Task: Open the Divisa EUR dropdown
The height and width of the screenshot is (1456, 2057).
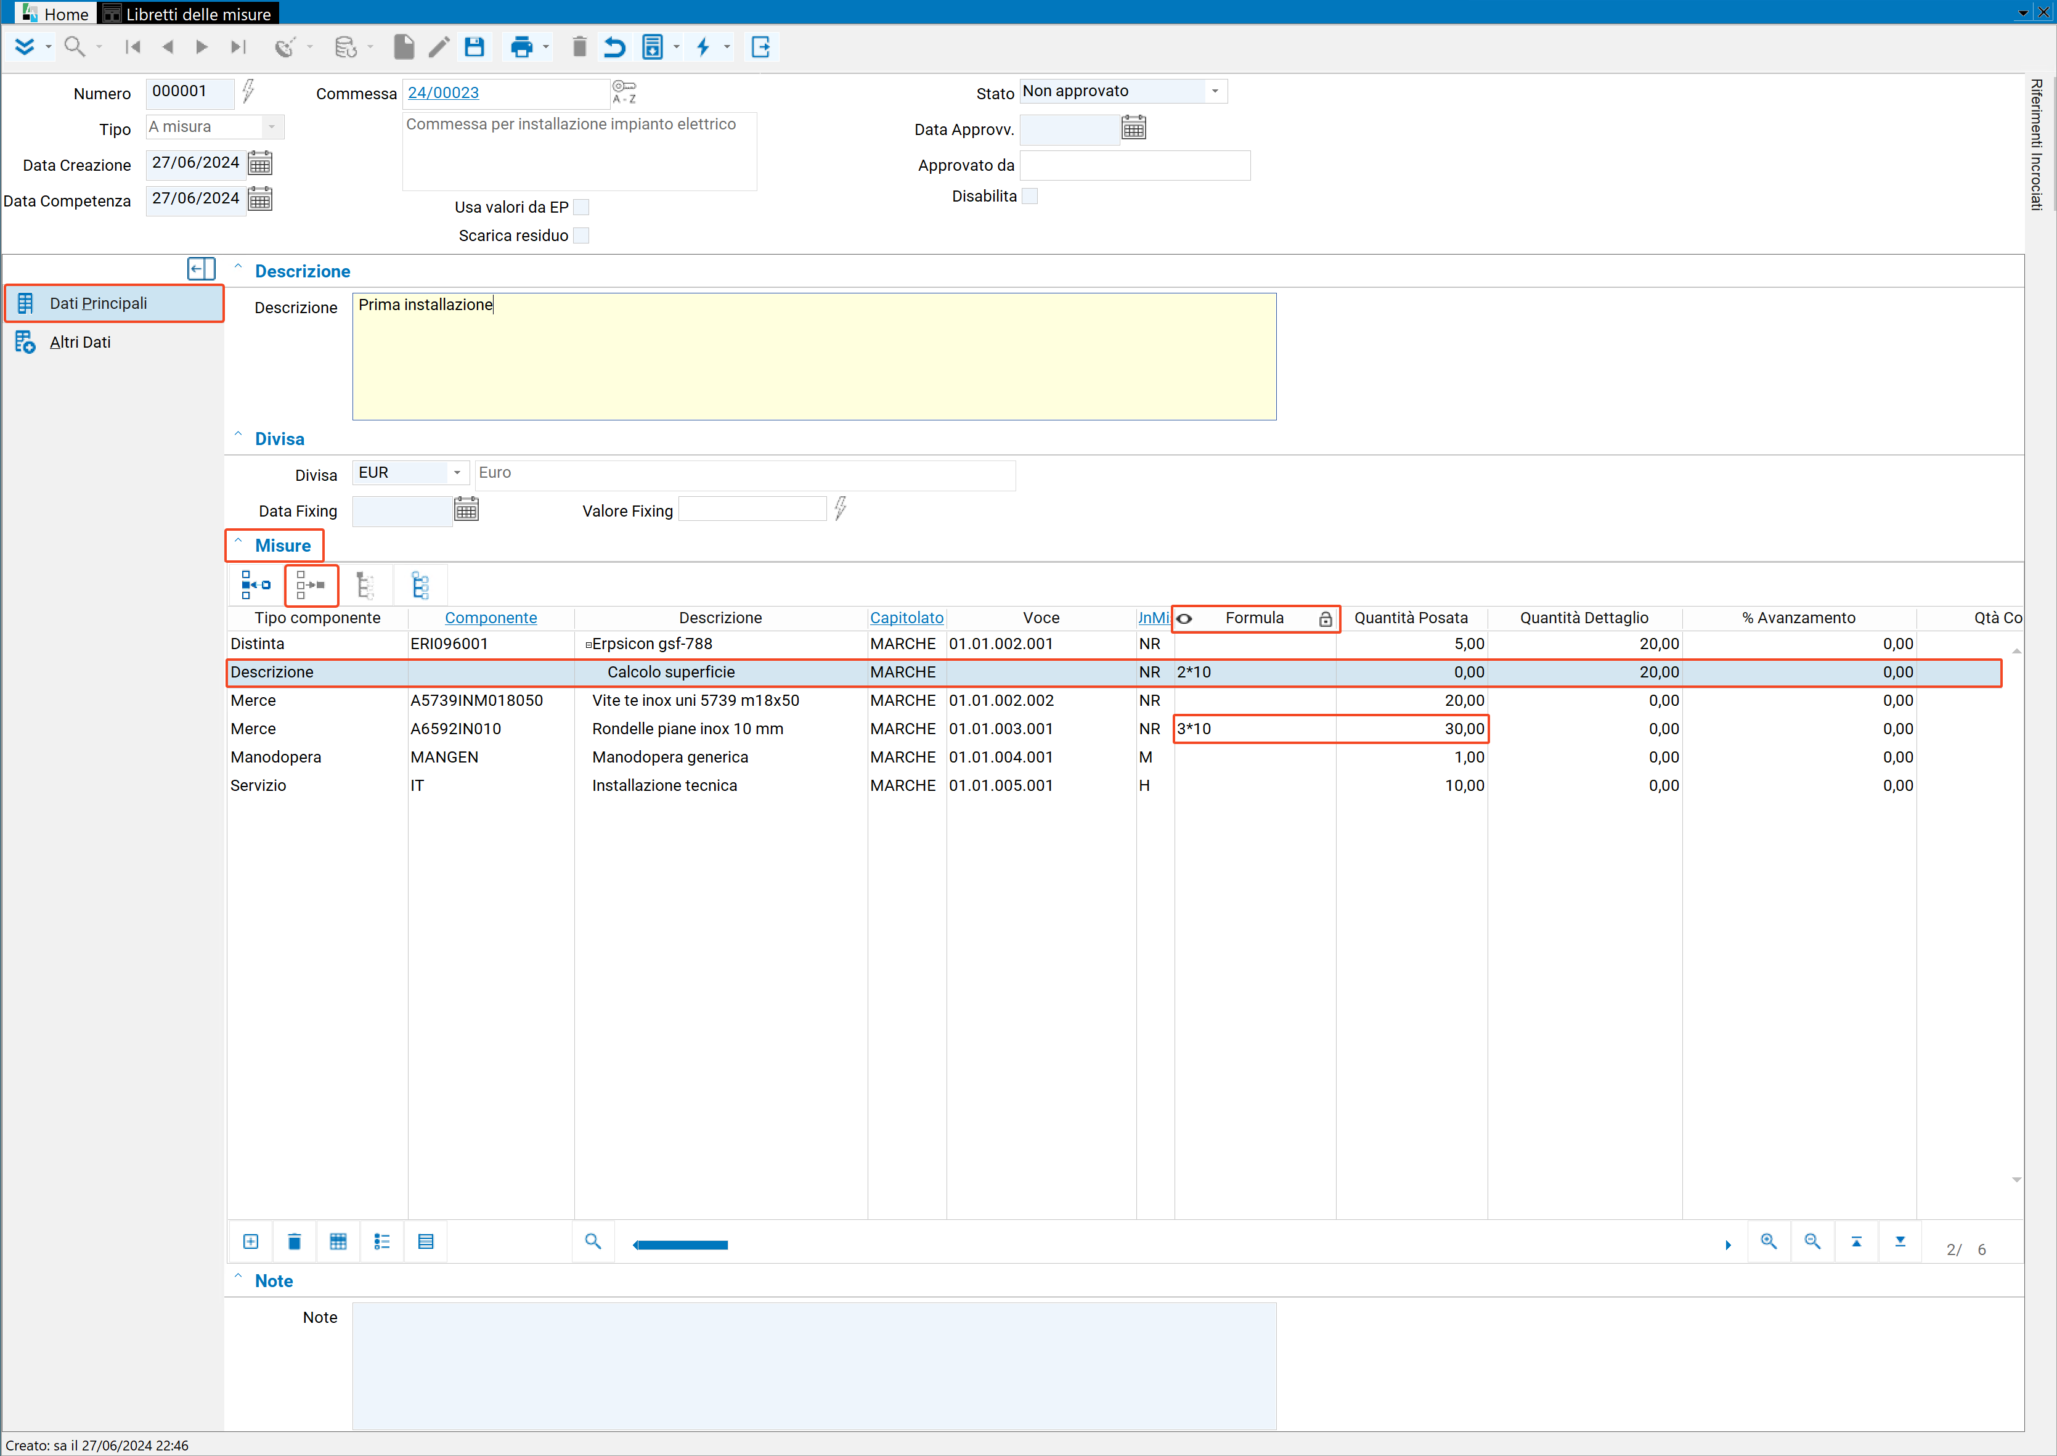Action: 457,473
